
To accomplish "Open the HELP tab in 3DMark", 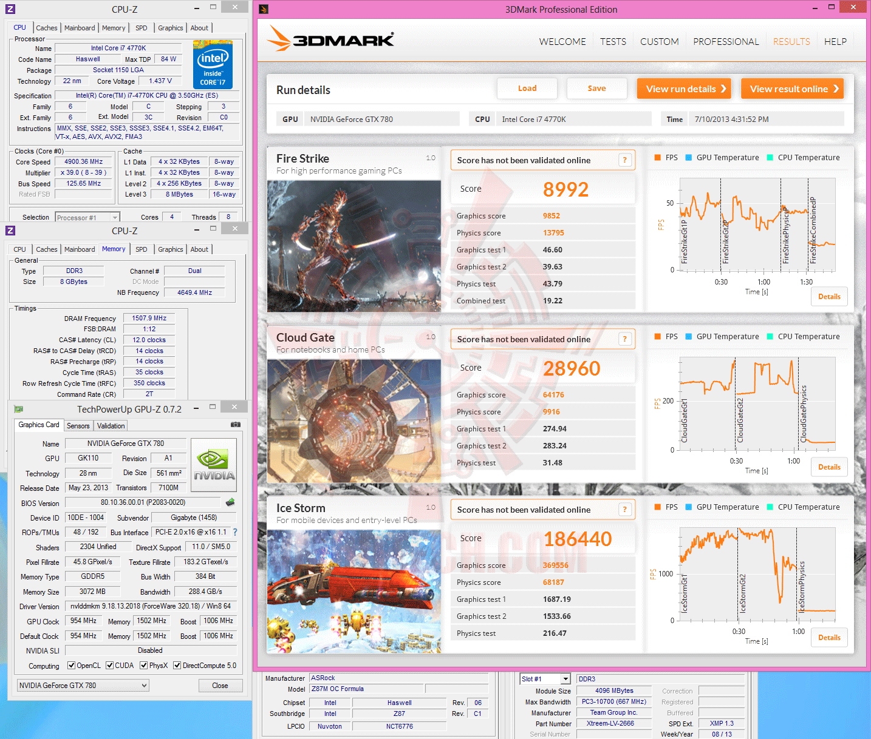I will click(x=835, y=41).
